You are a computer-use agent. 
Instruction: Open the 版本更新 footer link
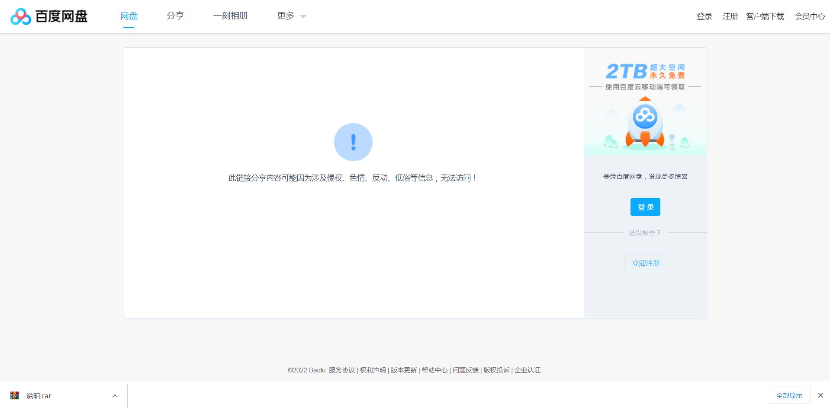403,370
